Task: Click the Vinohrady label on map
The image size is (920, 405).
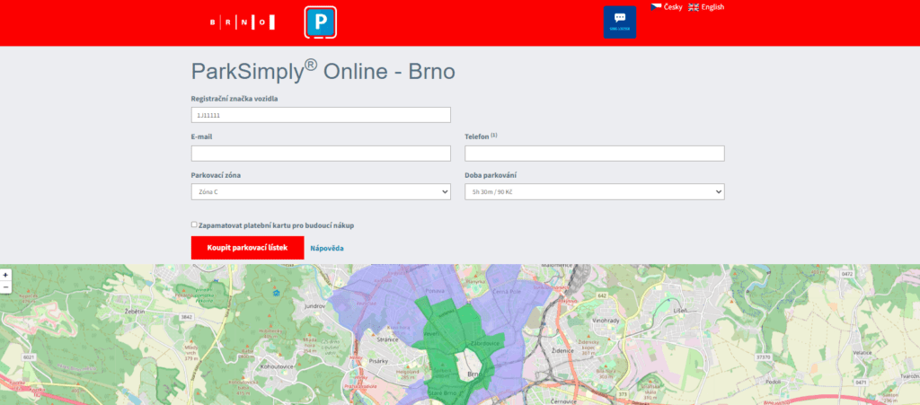Action: click(606, 321)
